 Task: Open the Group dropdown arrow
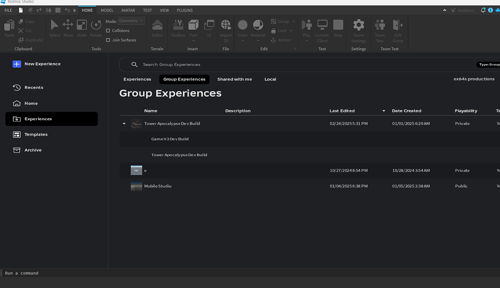pyautogui.click(x=293, y=21)
